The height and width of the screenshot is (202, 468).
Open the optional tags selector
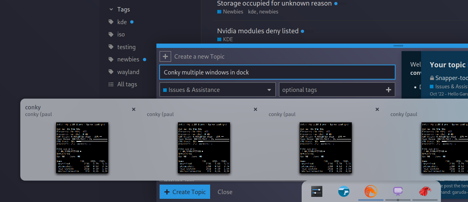tap(337, 90)
